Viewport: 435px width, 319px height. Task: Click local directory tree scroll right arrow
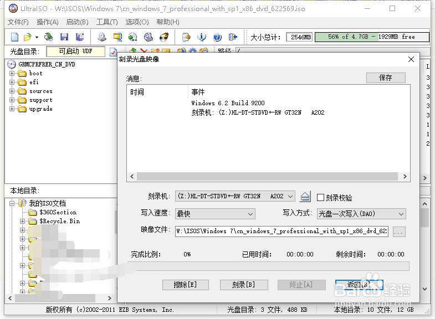pyautogui.click(x=110, y=298)
